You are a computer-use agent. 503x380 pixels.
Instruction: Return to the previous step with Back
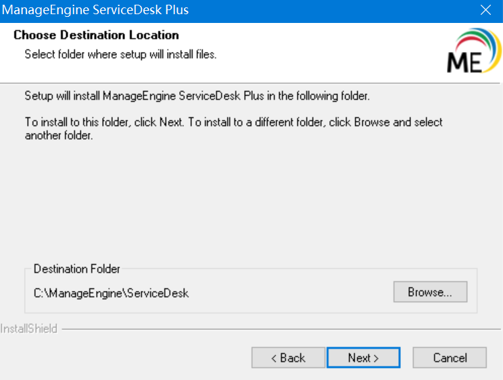[288, 358]
